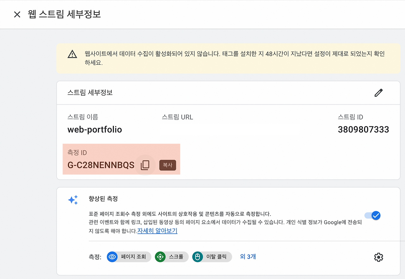This screenshot has width=405, height=279.
Task: Turn off enhanced measurement data collection
Action: 372,215
